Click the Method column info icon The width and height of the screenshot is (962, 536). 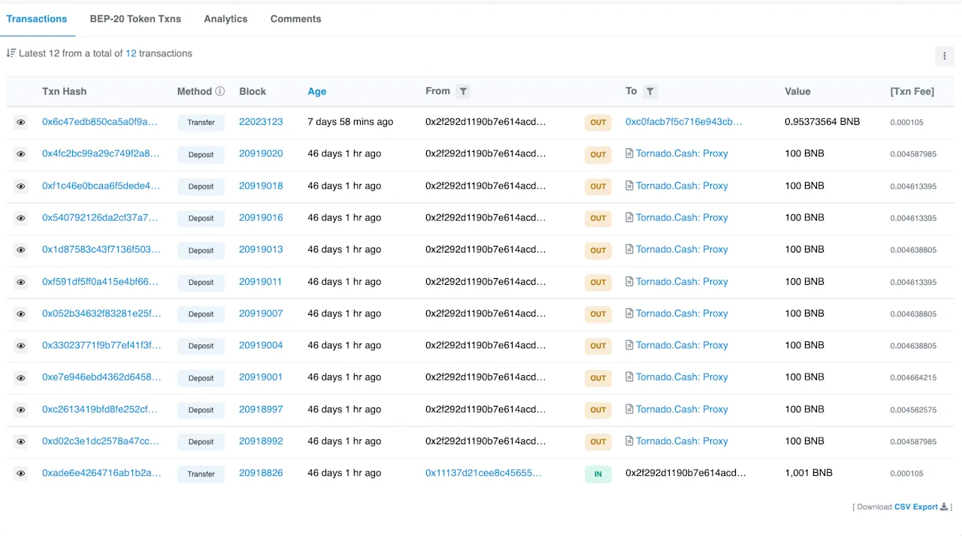[x=220, y=91]
